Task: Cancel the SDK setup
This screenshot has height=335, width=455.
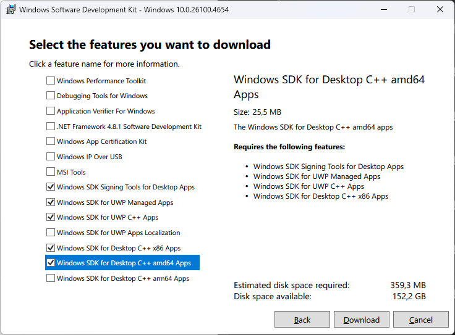Action: coord(421,320)
